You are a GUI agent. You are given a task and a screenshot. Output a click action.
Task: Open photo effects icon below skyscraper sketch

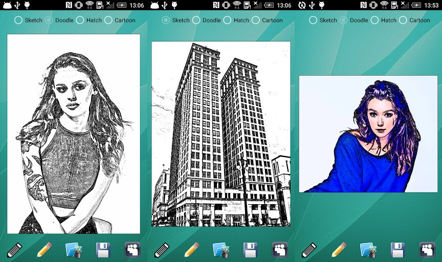point(221,250)
